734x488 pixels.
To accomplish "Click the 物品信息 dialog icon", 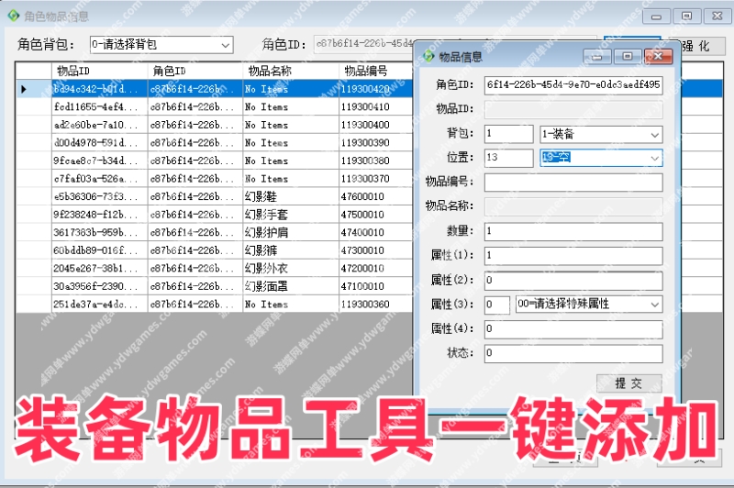I will coord(428,57).
